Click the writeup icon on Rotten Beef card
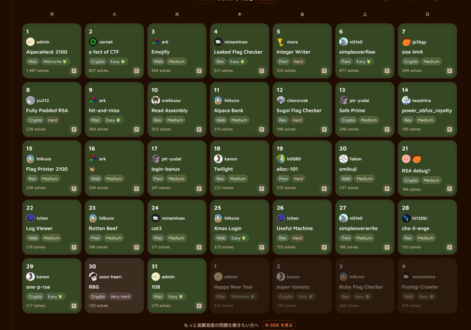Viewport: 471px width, 330px height. coord(136,247)
